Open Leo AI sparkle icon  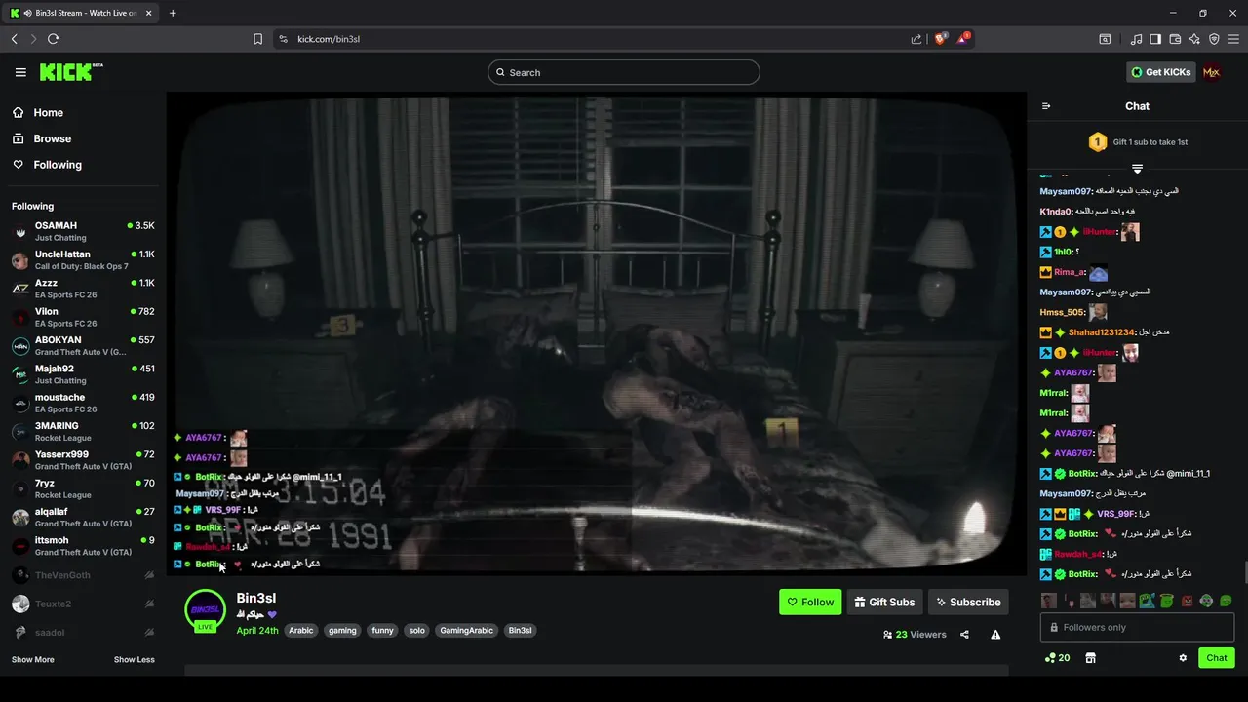click(1194, 39)
